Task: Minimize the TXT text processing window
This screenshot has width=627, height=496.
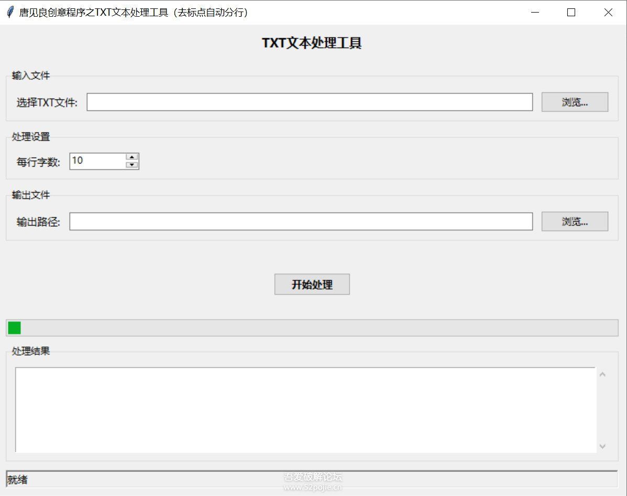Action: tap(535, 13)
